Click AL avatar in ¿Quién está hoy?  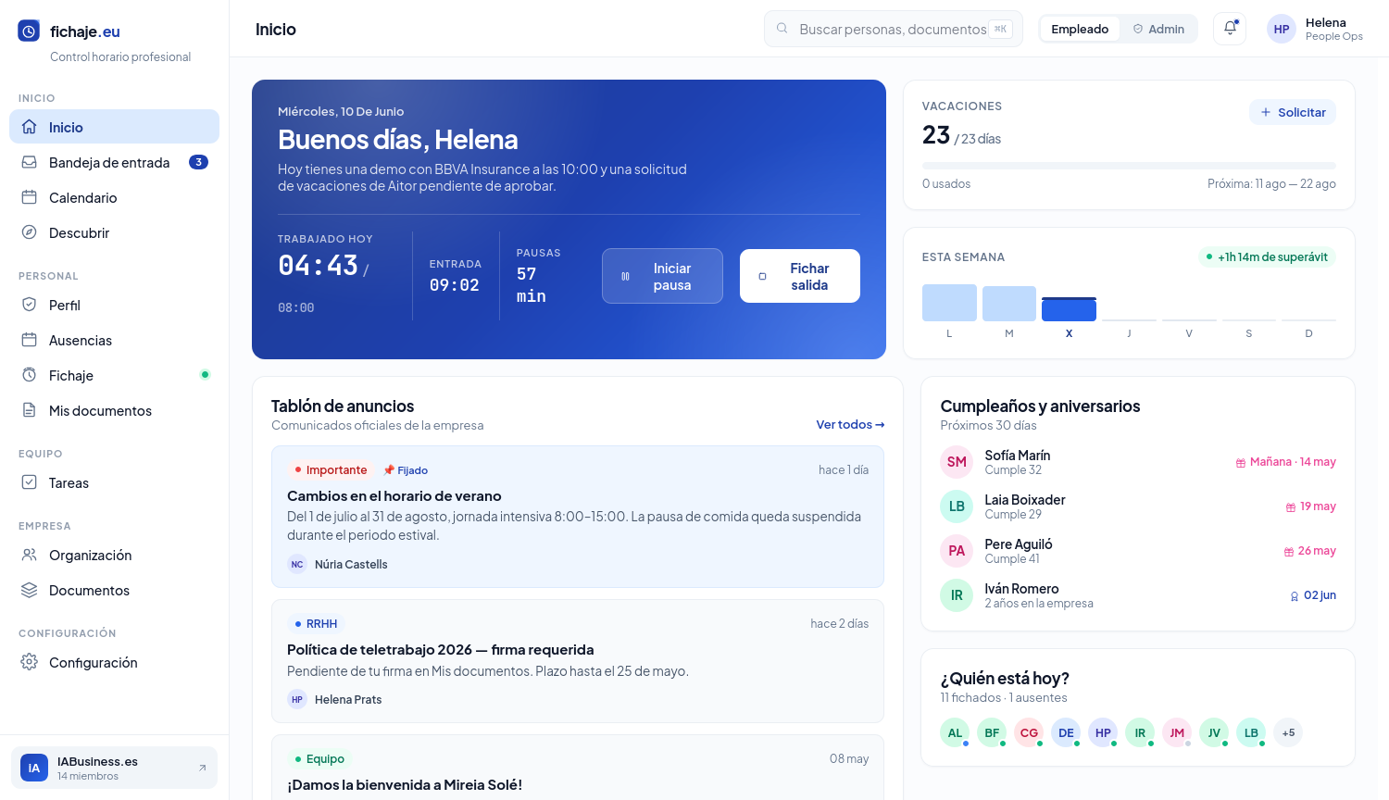click(955, 732)
